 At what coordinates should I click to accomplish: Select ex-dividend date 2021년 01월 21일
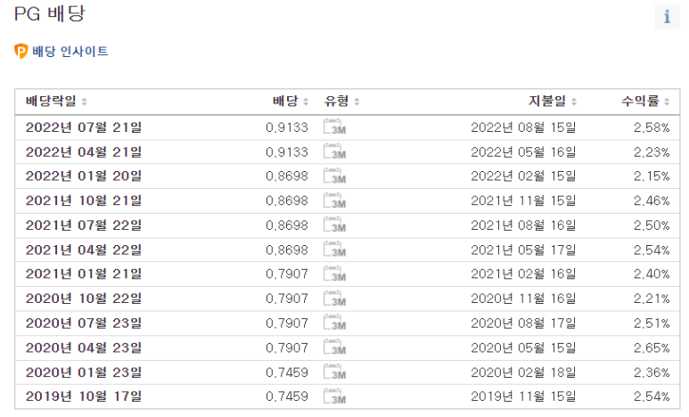coord(84,274)
